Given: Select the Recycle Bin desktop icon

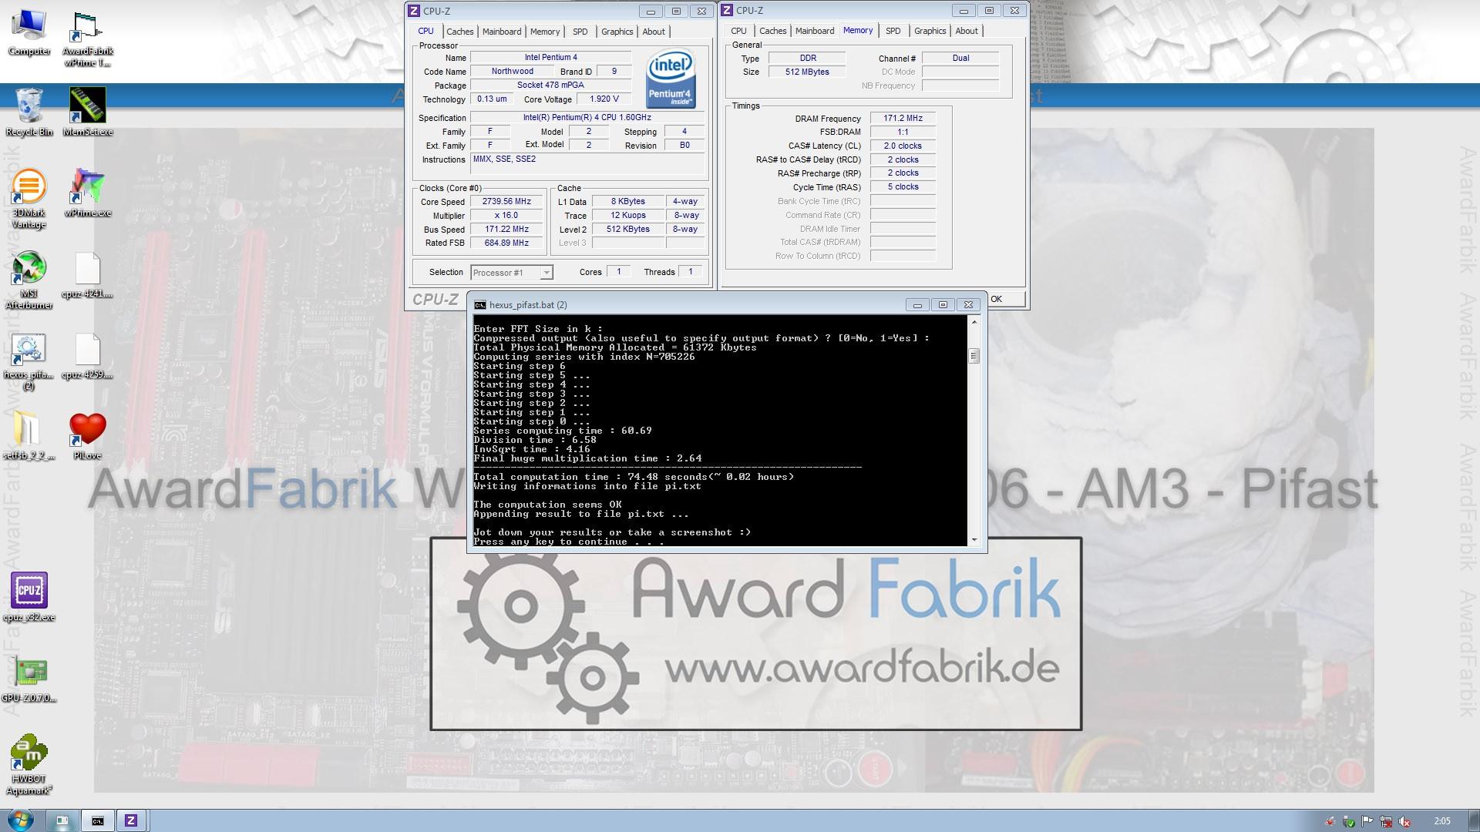Looking at the screenshot, I should [29, 112].
